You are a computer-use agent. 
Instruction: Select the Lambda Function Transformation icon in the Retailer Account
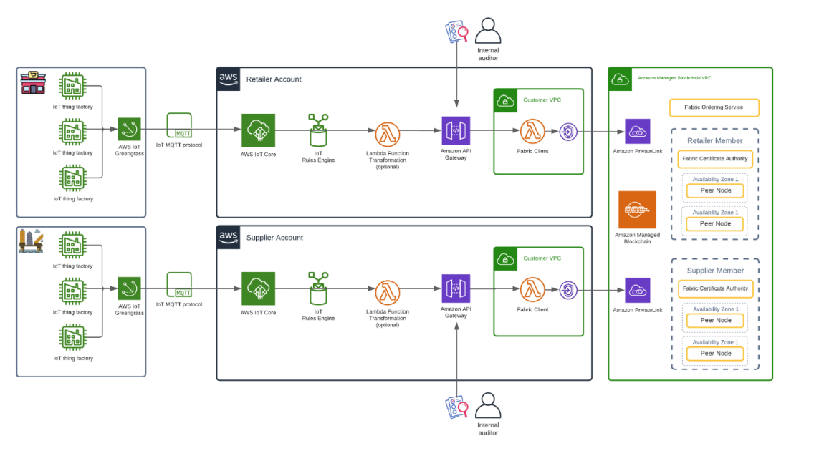(388, 135)
